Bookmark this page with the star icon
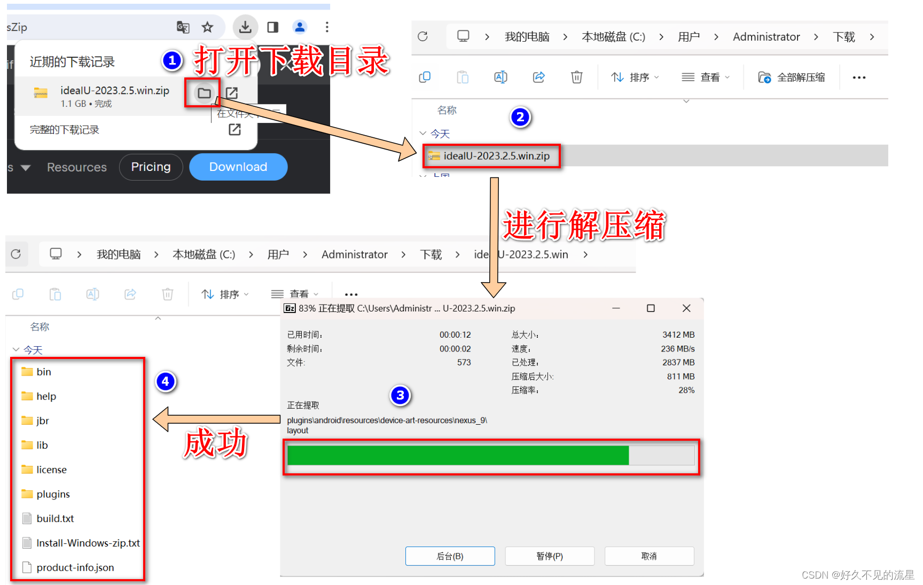Screen dimensions: 923x585 tap(207, 27)
